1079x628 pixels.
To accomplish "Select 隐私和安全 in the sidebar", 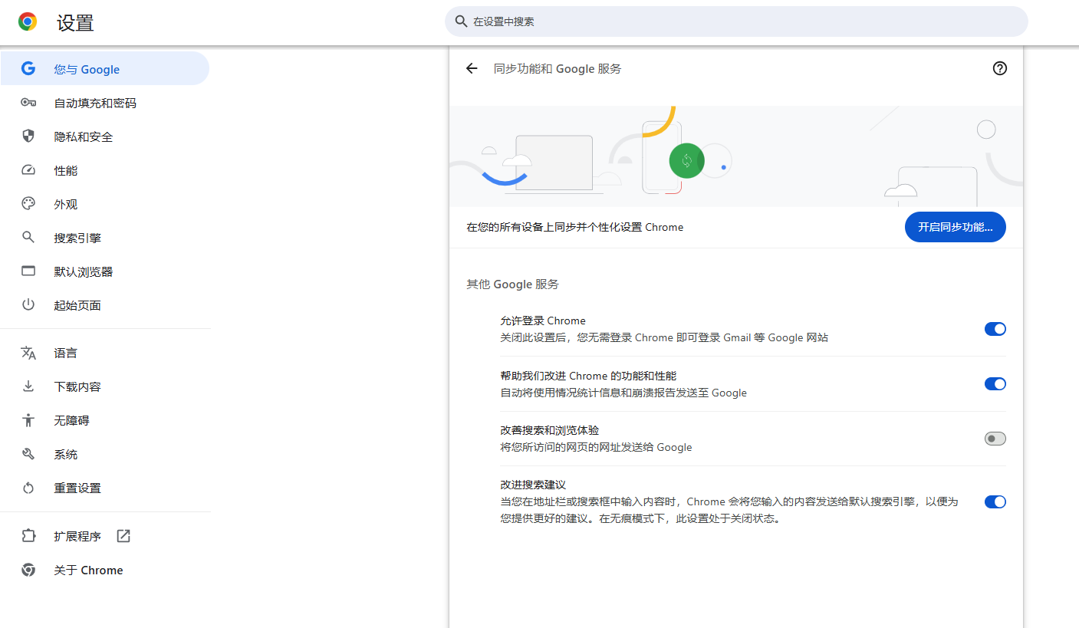I will [x=105, y=136].
